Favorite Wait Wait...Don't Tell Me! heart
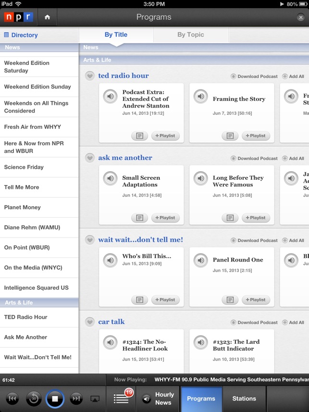The height and width of the screenshot is (412, 309). click(90, 240)
